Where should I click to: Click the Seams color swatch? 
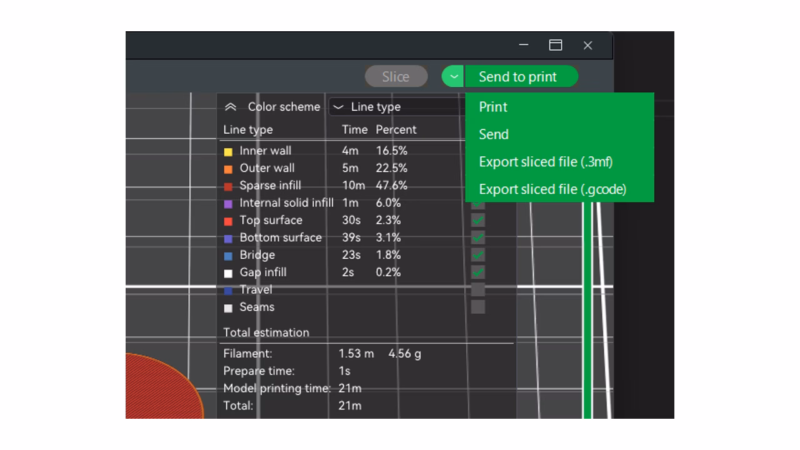[x=228, y=308]
